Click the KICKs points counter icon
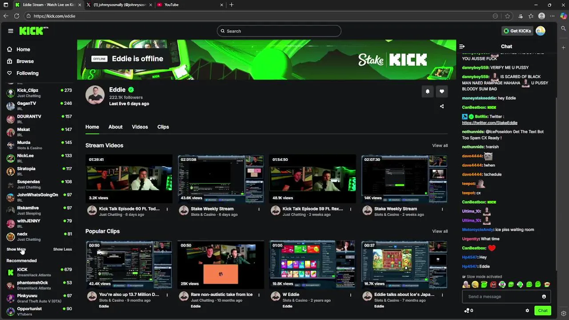This screenshot has width=569, height=320. (x=469, y=311)
